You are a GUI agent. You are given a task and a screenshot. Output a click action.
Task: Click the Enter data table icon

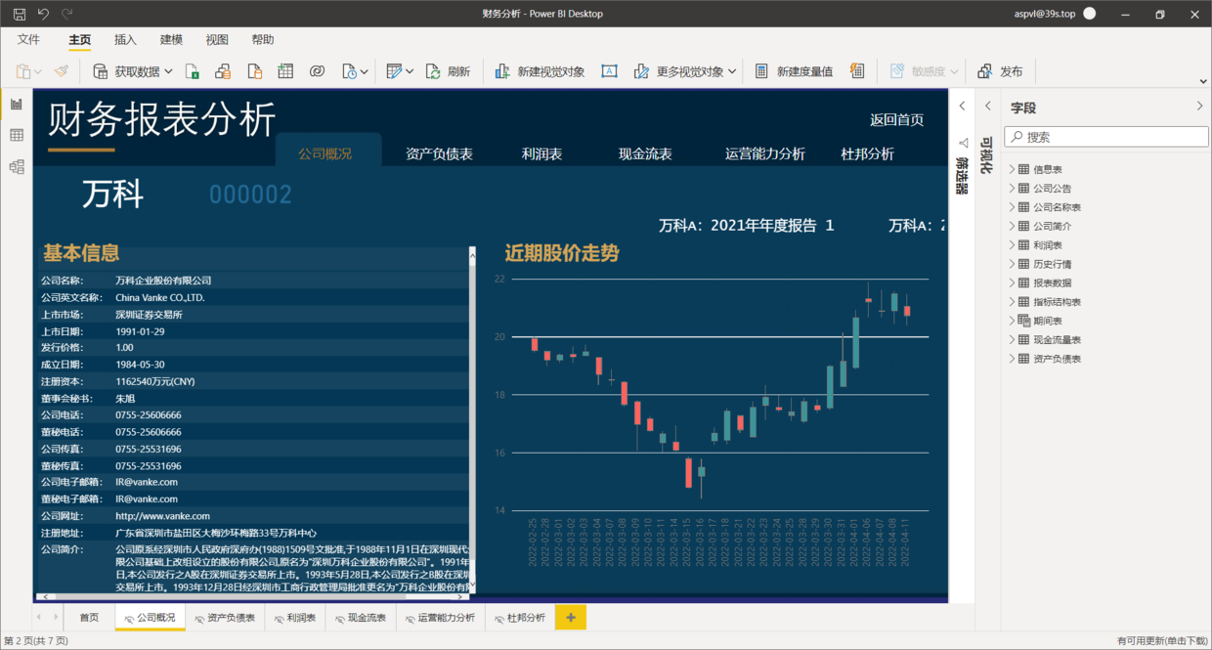[x=285, y=71]
